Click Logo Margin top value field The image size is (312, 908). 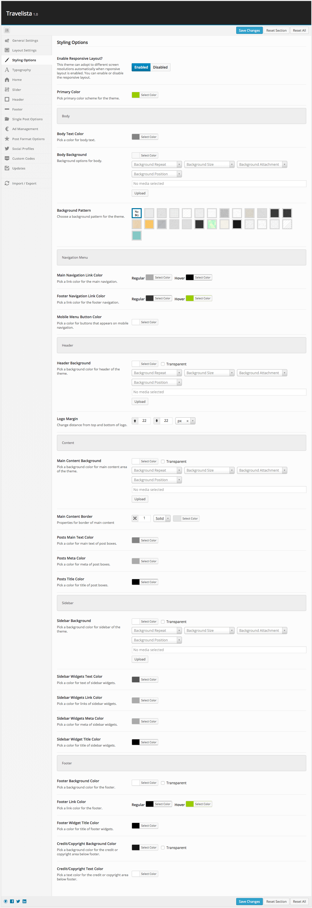tap(144, 421)
